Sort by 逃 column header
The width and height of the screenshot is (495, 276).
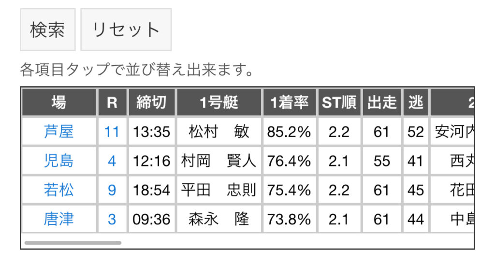(x=416, y=102)
